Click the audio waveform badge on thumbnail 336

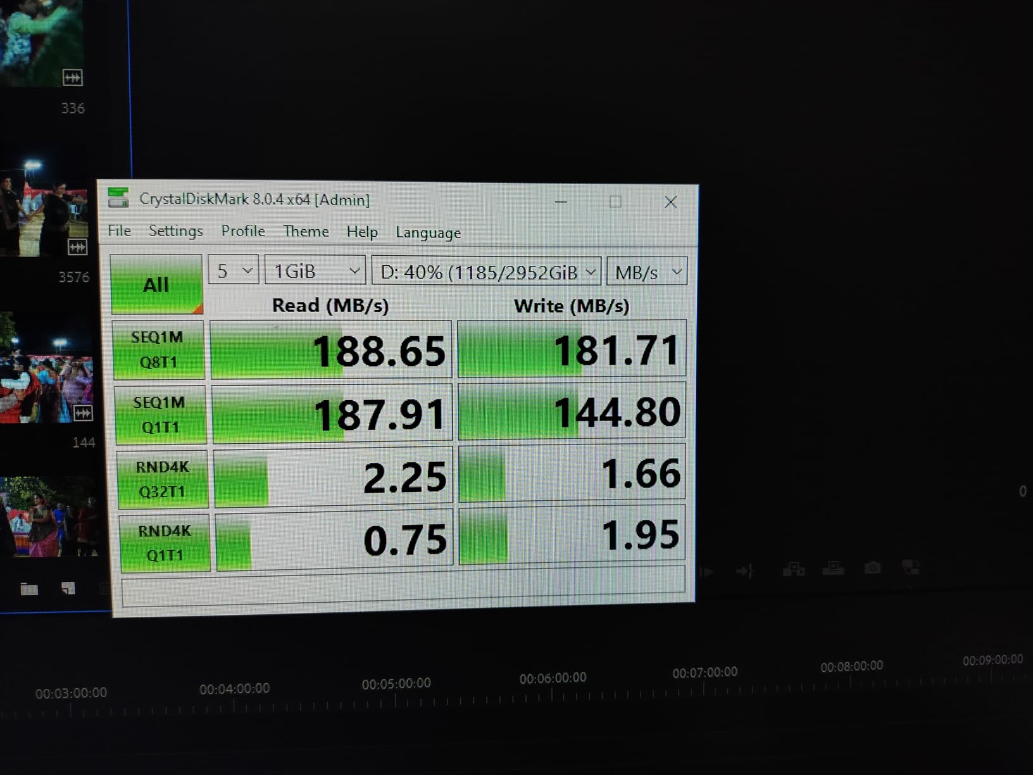click(x=73, y=78)
